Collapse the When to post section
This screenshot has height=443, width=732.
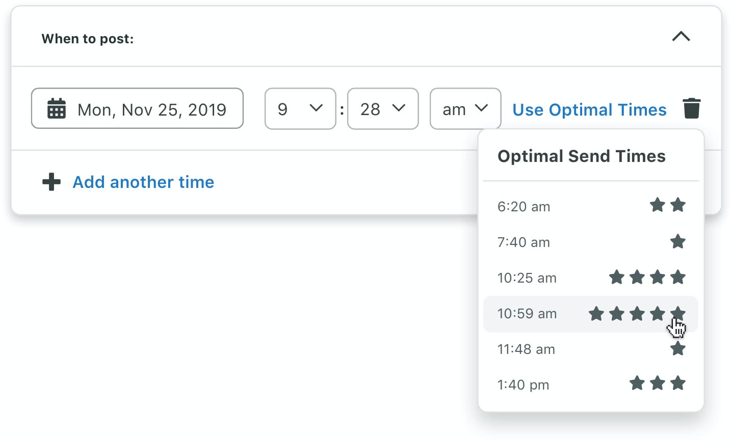point(681,37)
